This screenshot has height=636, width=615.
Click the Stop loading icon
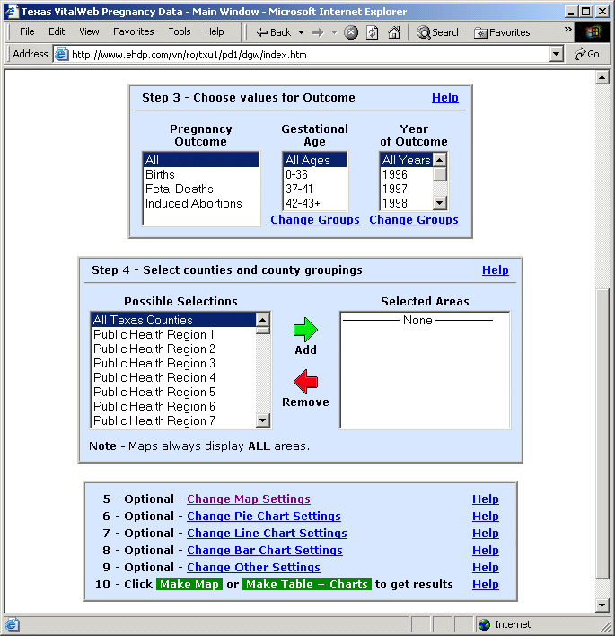pyautogui.click(x=351, y=32)
